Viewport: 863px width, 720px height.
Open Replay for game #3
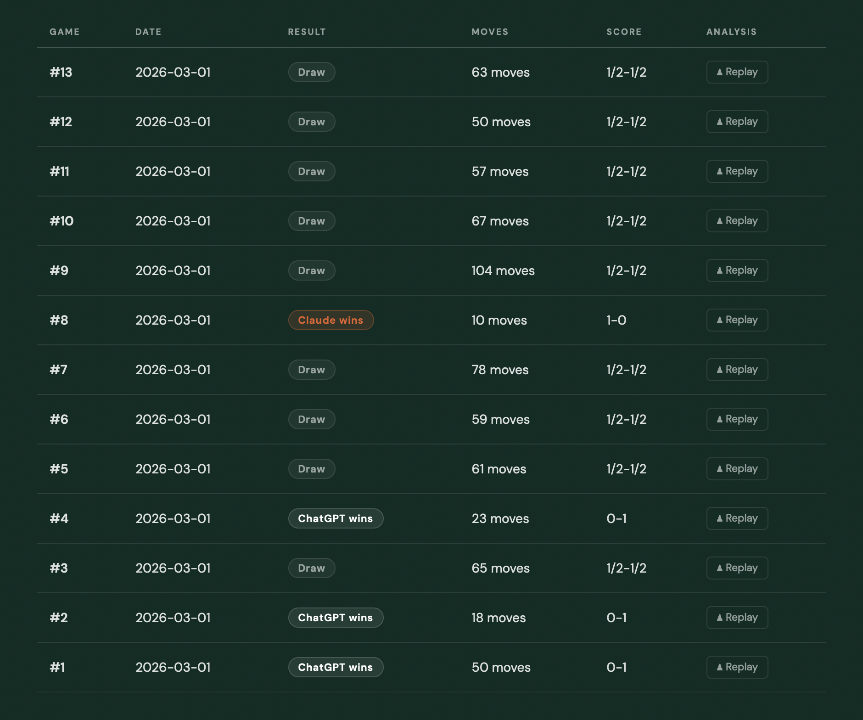click(737, 568)
